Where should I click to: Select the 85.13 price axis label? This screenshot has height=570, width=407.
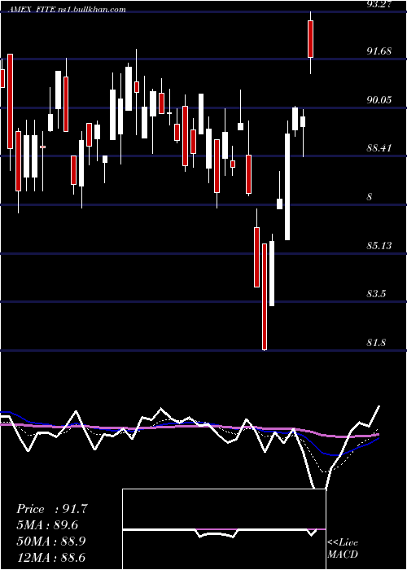click(379, 246)
